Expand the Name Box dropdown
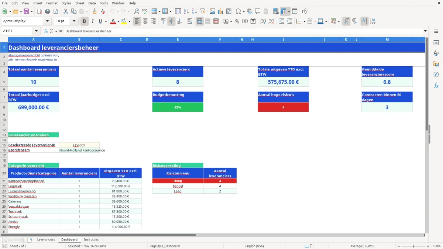443x249 pixels. pos(36,31)
